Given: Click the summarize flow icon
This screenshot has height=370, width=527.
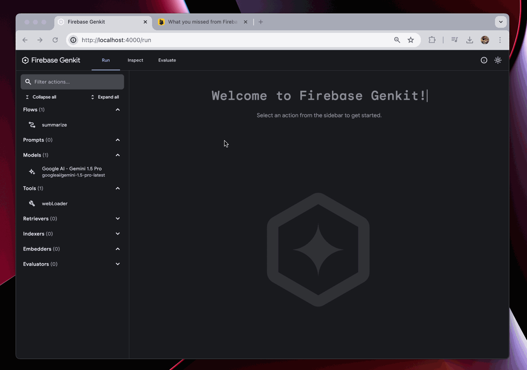Looking at the screenshot, I should click(x=32, y=125).
